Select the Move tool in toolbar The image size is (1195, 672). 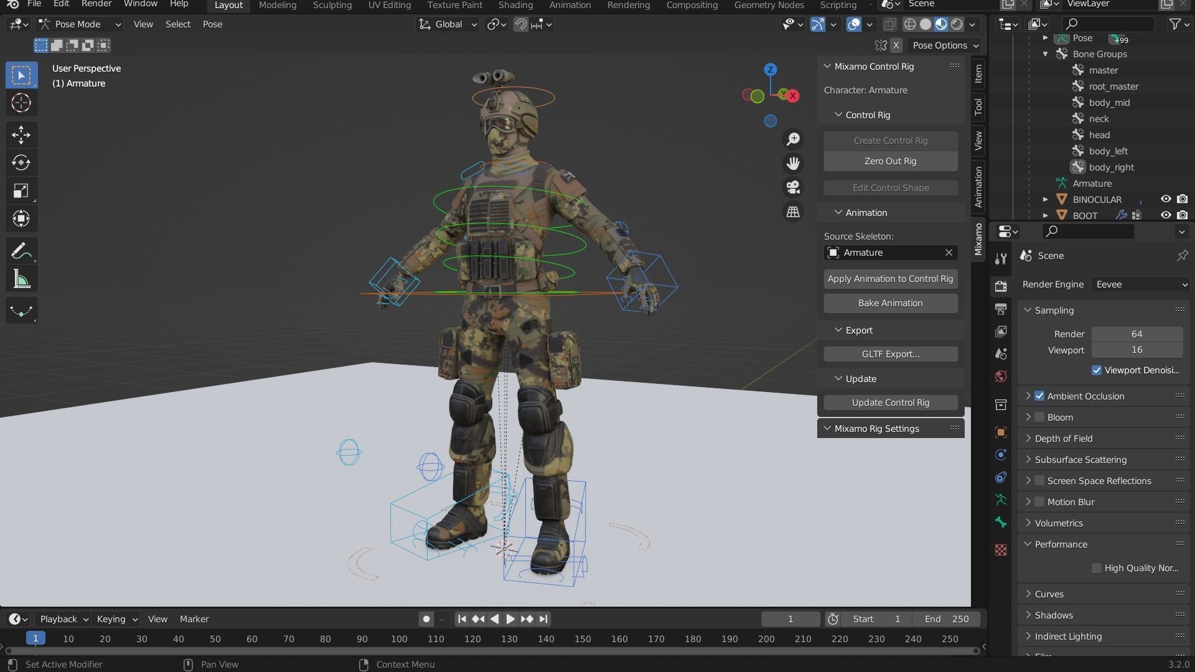tap(21, 134)
